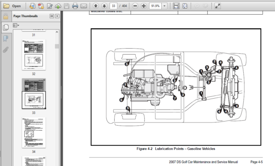Select page 32 thumbnail

coord(33,55)
